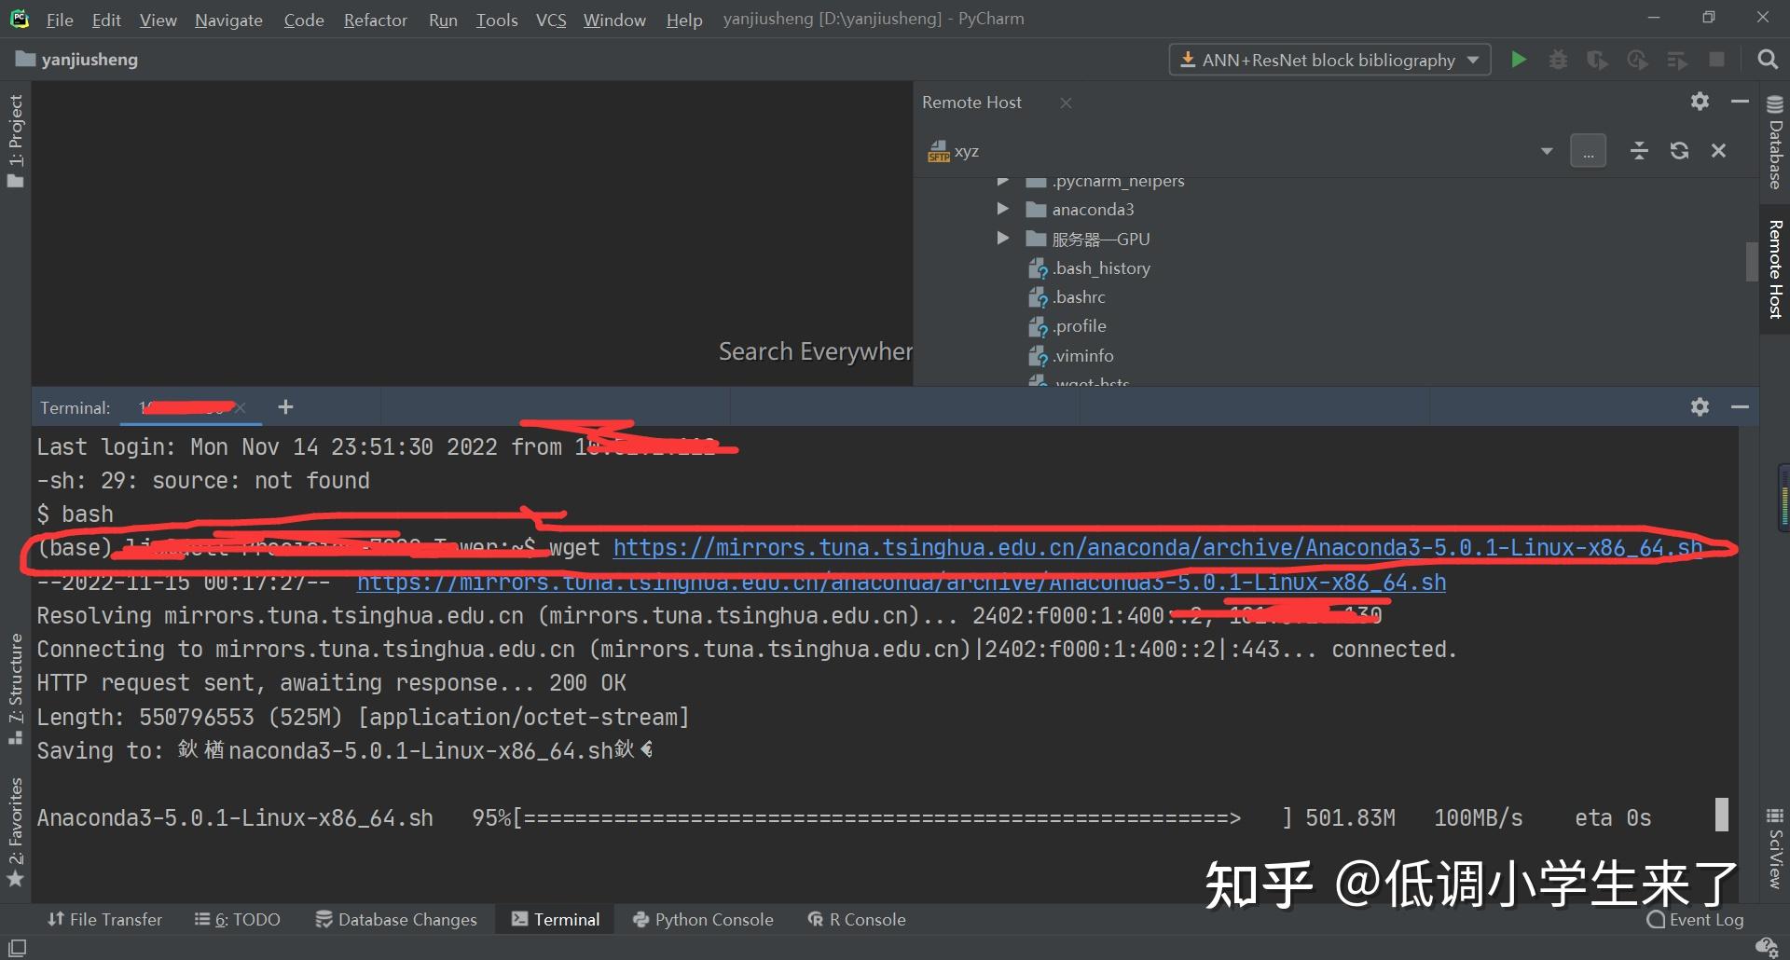Click the yanjiusheng project breadcrumb
Image resolution: width=1790 pixels, height=960 pixels.
pyautogui.click(x=76, y=60)
